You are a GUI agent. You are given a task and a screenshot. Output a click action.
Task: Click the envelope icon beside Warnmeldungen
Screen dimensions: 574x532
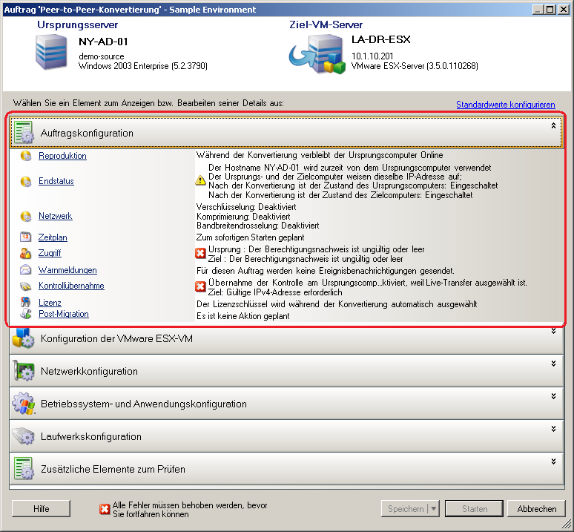pos(25,270)
